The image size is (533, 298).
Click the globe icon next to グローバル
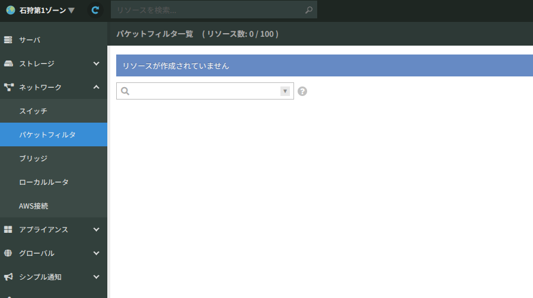[x=8, y=253]
